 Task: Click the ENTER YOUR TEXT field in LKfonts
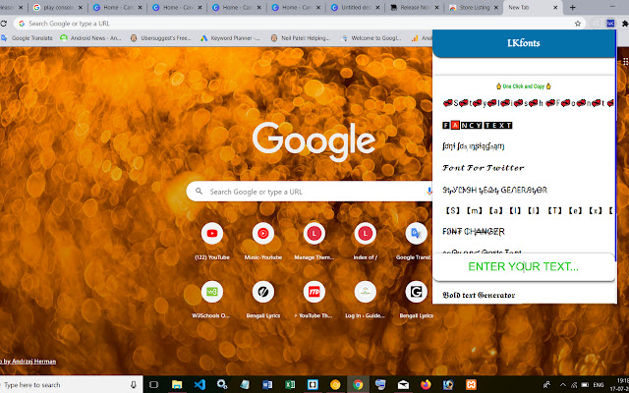click(524, 266)
